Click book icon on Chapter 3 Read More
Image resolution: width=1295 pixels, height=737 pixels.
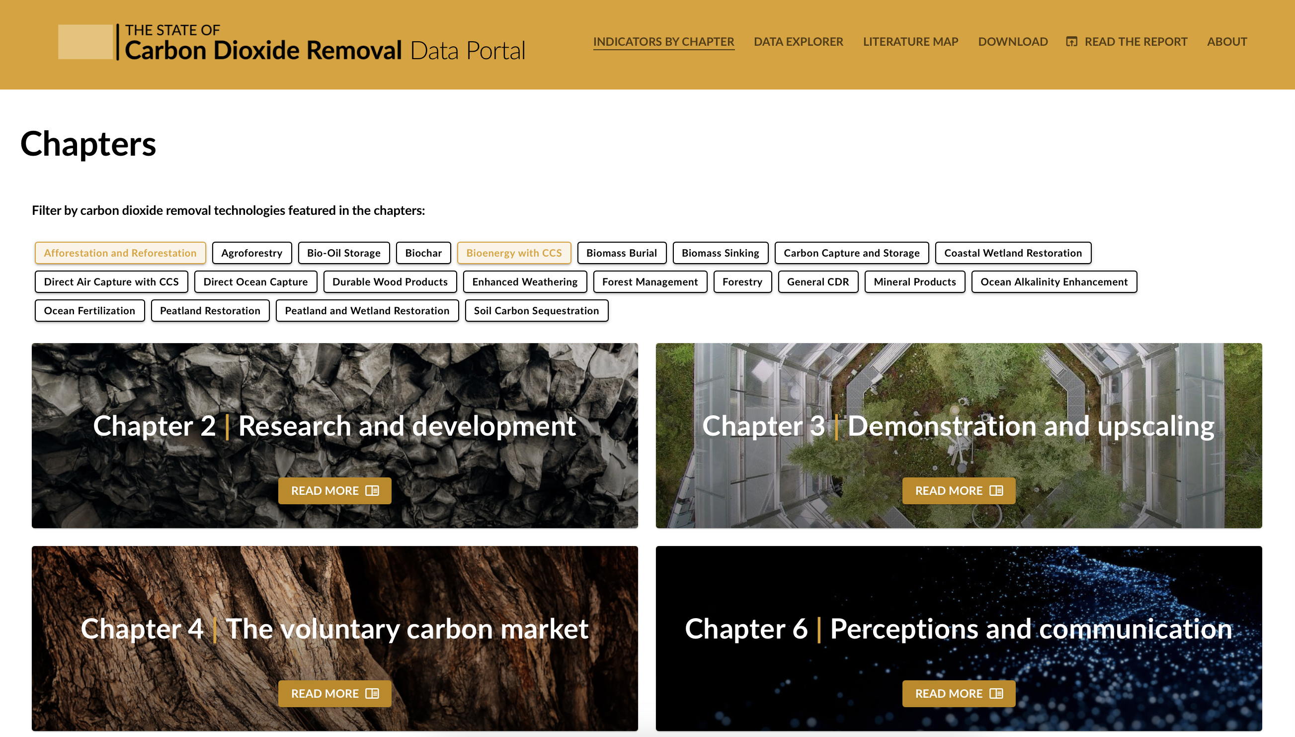(996, 490)
